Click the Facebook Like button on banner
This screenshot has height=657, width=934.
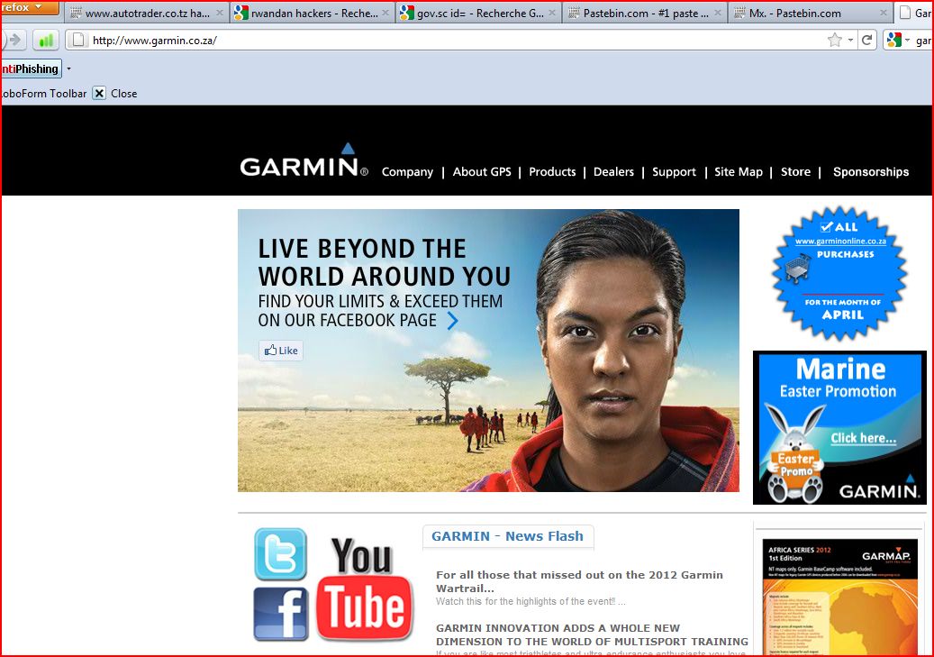click(x=281, y=351)
